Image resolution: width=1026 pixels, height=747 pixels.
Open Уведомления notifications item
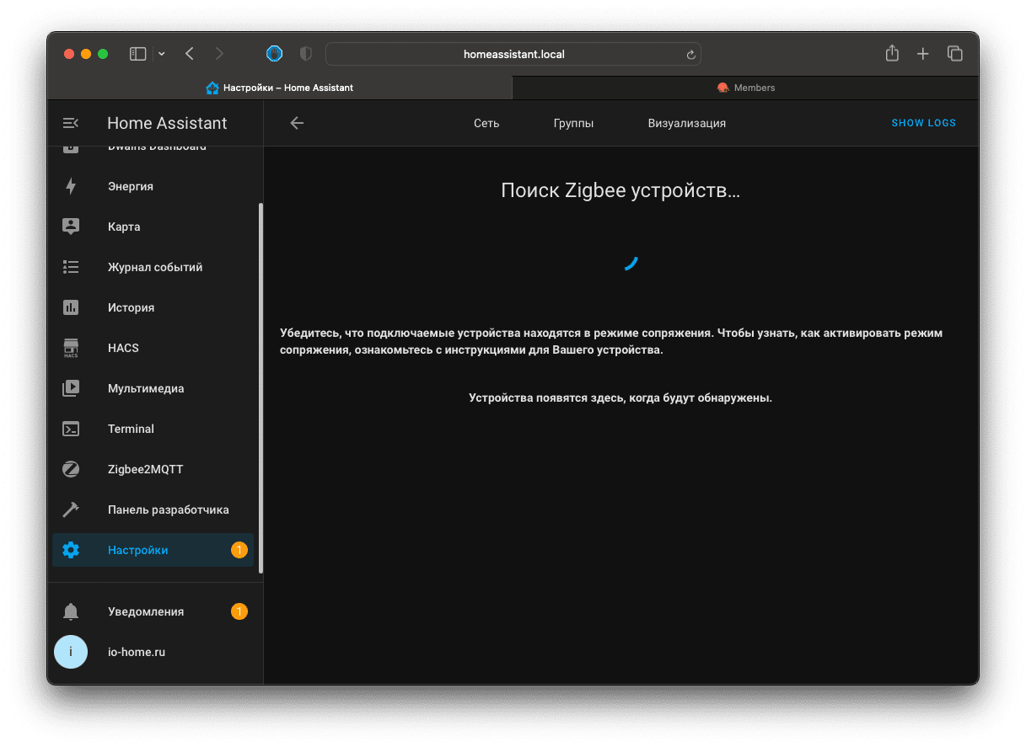(x=146, y=611)
